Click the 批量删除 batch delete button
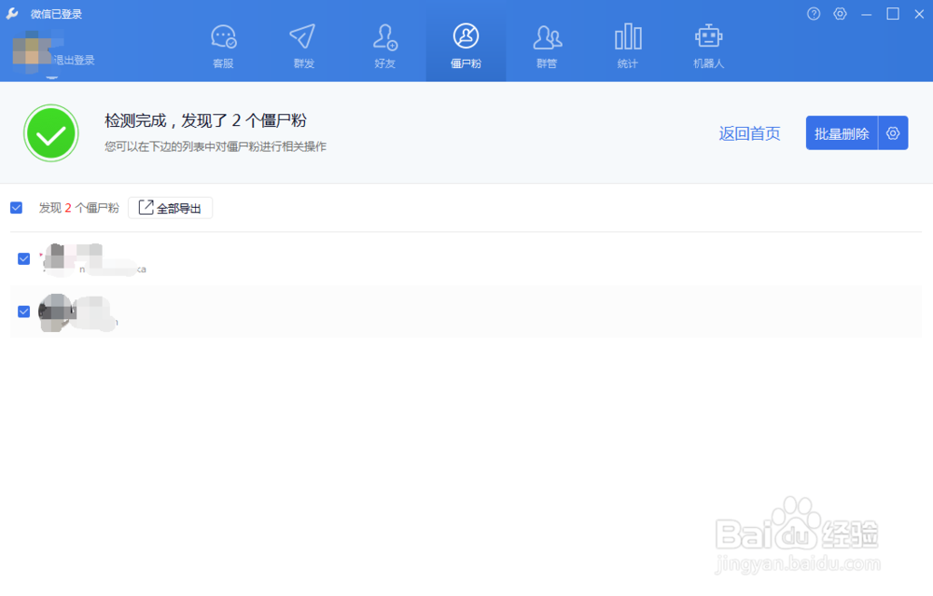The image size is (933, 596). click(x=842, y=132)
